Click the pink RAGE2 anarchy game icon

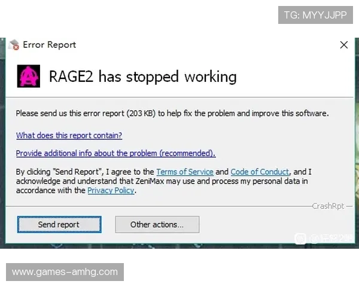point(29,76)
